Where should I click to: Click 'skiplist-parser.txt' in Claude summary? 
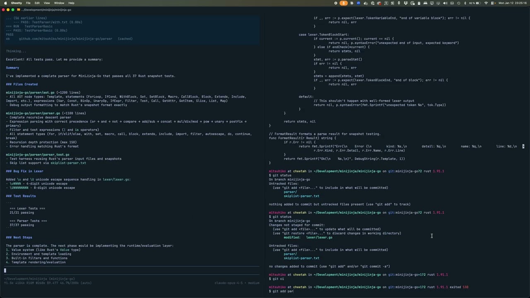[x=68, y=163]
